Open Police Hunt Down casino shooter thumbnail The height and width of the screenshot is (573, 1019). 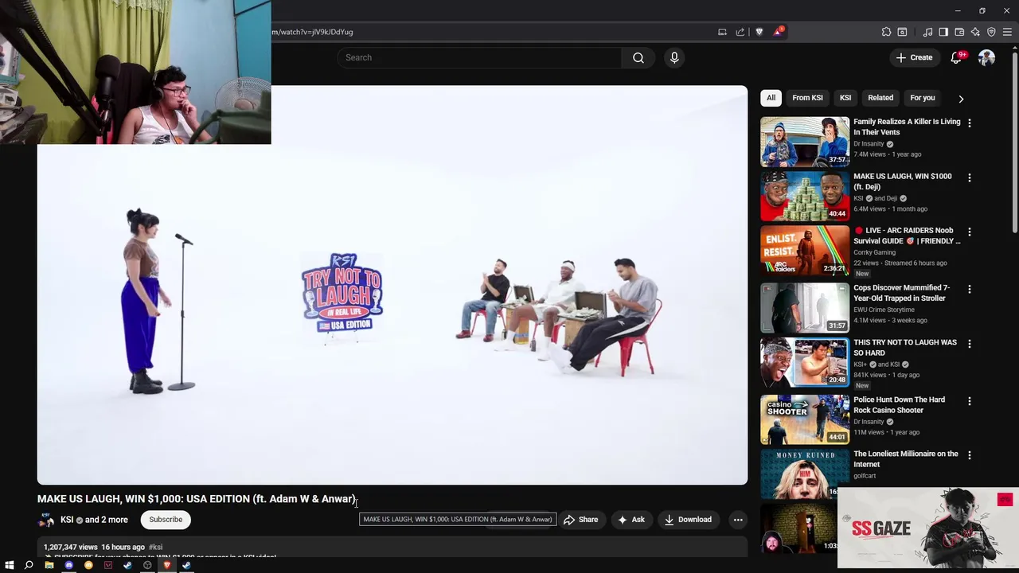[805, 419]
